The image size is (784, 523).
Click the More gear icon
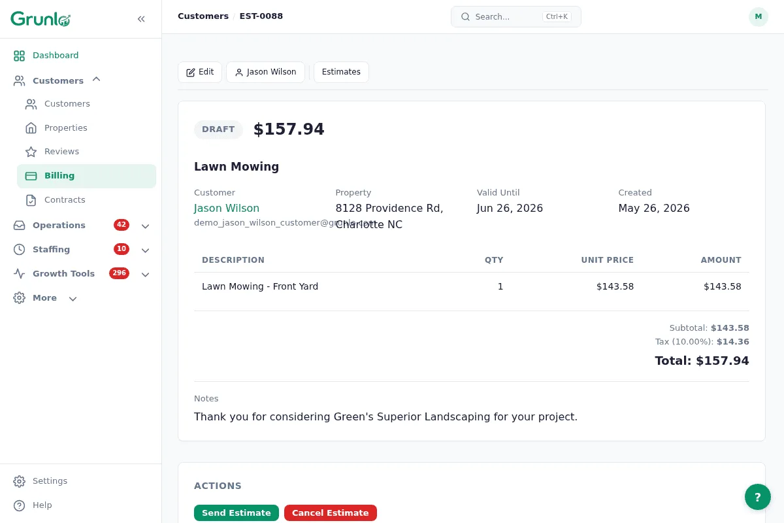[x=20, y=298]
